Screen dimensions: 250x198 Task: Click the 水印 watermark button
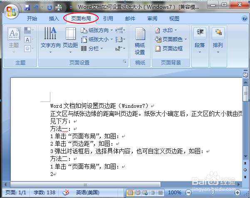tap(166, 30)
